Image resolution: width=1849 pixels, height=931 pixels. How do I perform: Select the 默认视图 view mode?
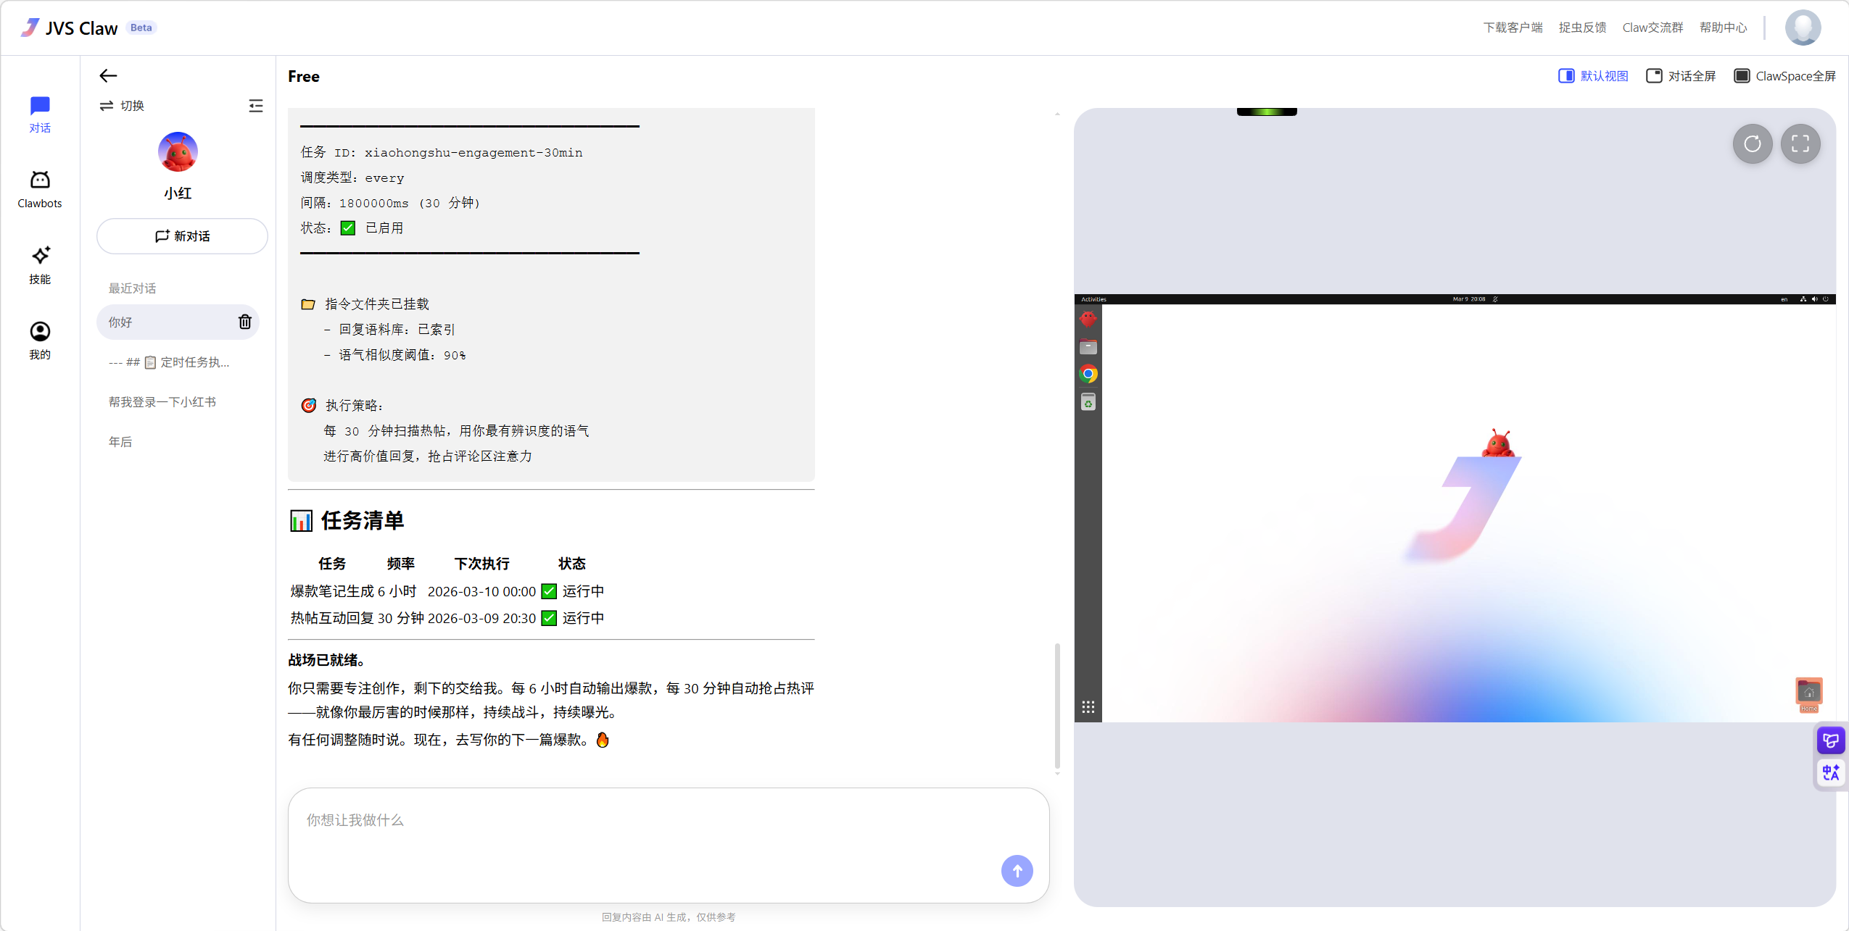pos(1594,75)
